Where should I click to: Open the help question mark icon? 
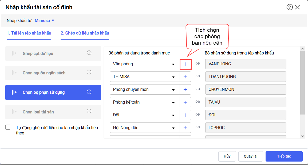point(290,7)
